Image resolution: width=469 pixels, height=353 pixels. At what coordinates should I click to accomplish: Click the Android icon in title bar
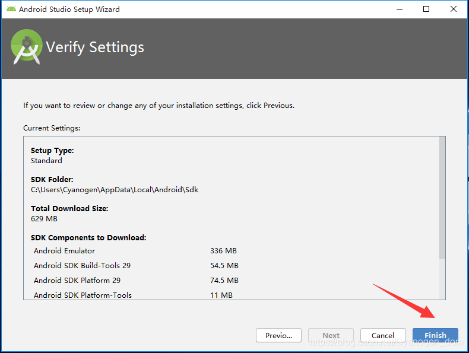pyautogui.click(x=11, y=9)
